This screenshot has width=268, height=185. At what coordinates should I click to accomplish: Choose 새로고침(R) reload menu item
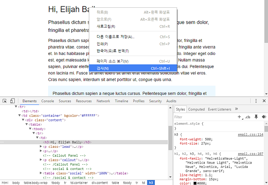click(x=133, y=26)
